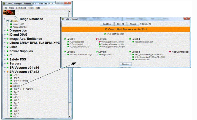Screen dimensions: 197x120
Task: Click green status icon of VacTemperature/c21-wago
Action: [68, 54]
